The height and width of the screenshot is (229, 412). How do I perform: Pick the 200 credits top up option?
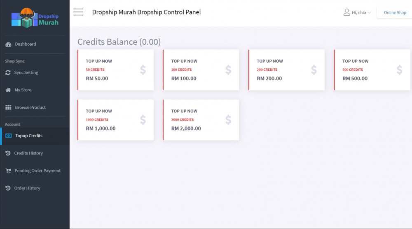coord(286,70)
